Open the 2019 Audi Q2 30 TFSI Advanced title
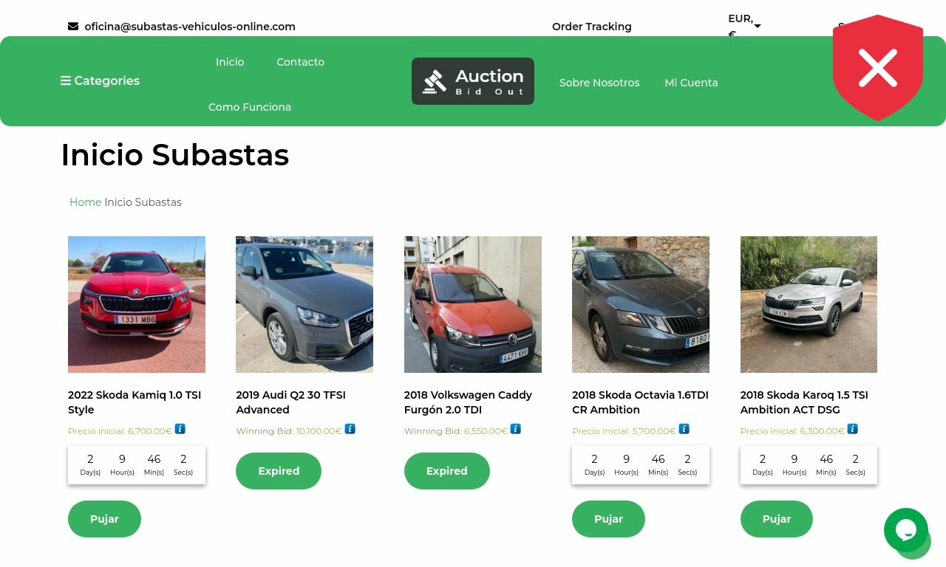The height and width of the screenshot is (567, 946). (290, 402)
